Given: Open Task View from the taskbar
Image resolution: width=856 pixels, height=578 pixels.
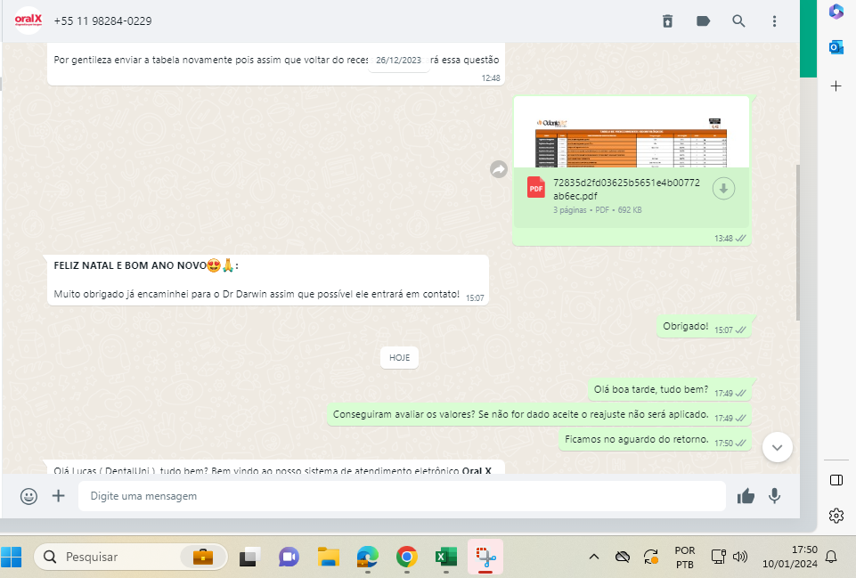Looking at the screenshot, I should tap(250, 557).
